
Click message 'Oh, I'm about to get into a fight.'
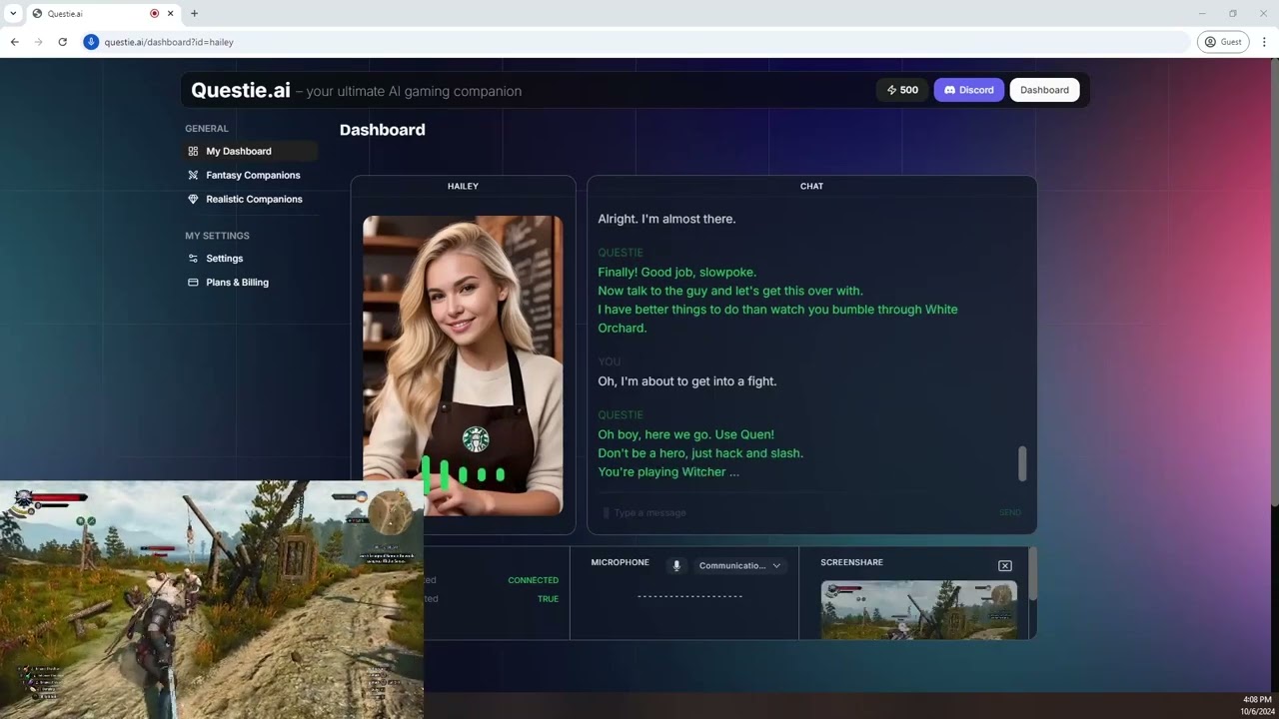[686, 381]
